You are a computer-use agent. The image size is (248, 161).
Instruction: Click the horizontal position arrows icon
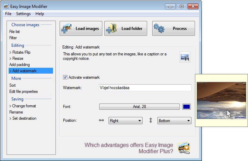(x=101, y=121)
